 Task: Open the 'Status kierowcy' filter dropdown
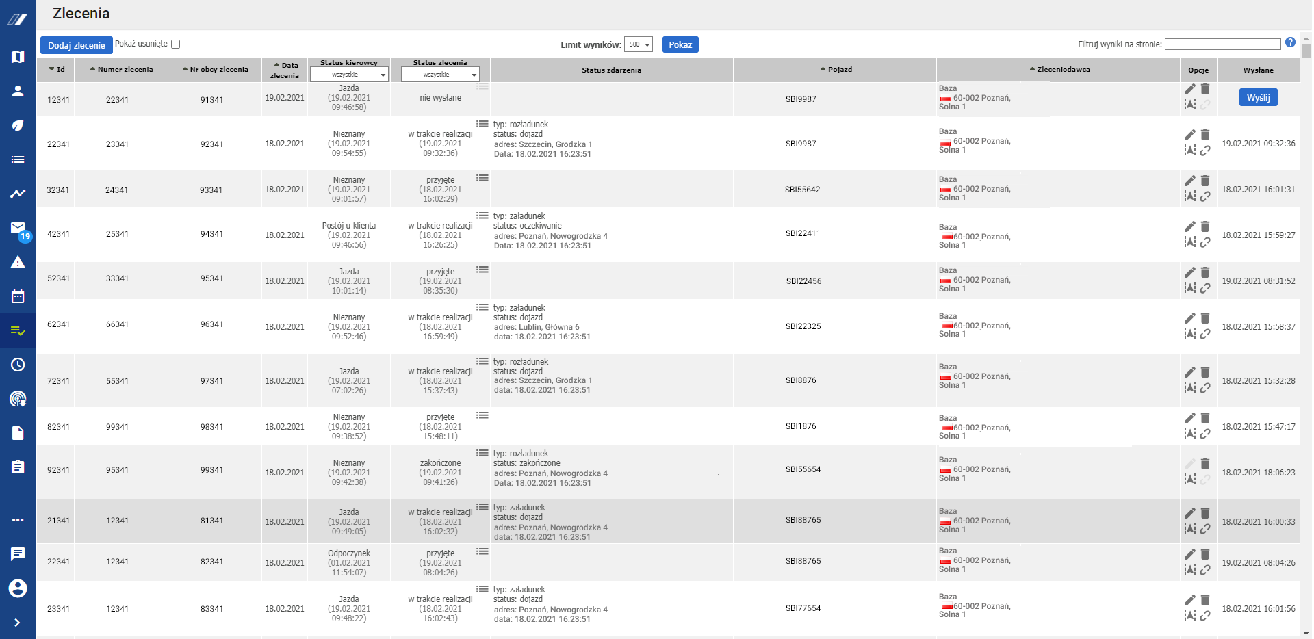click(x=349, y=75)
